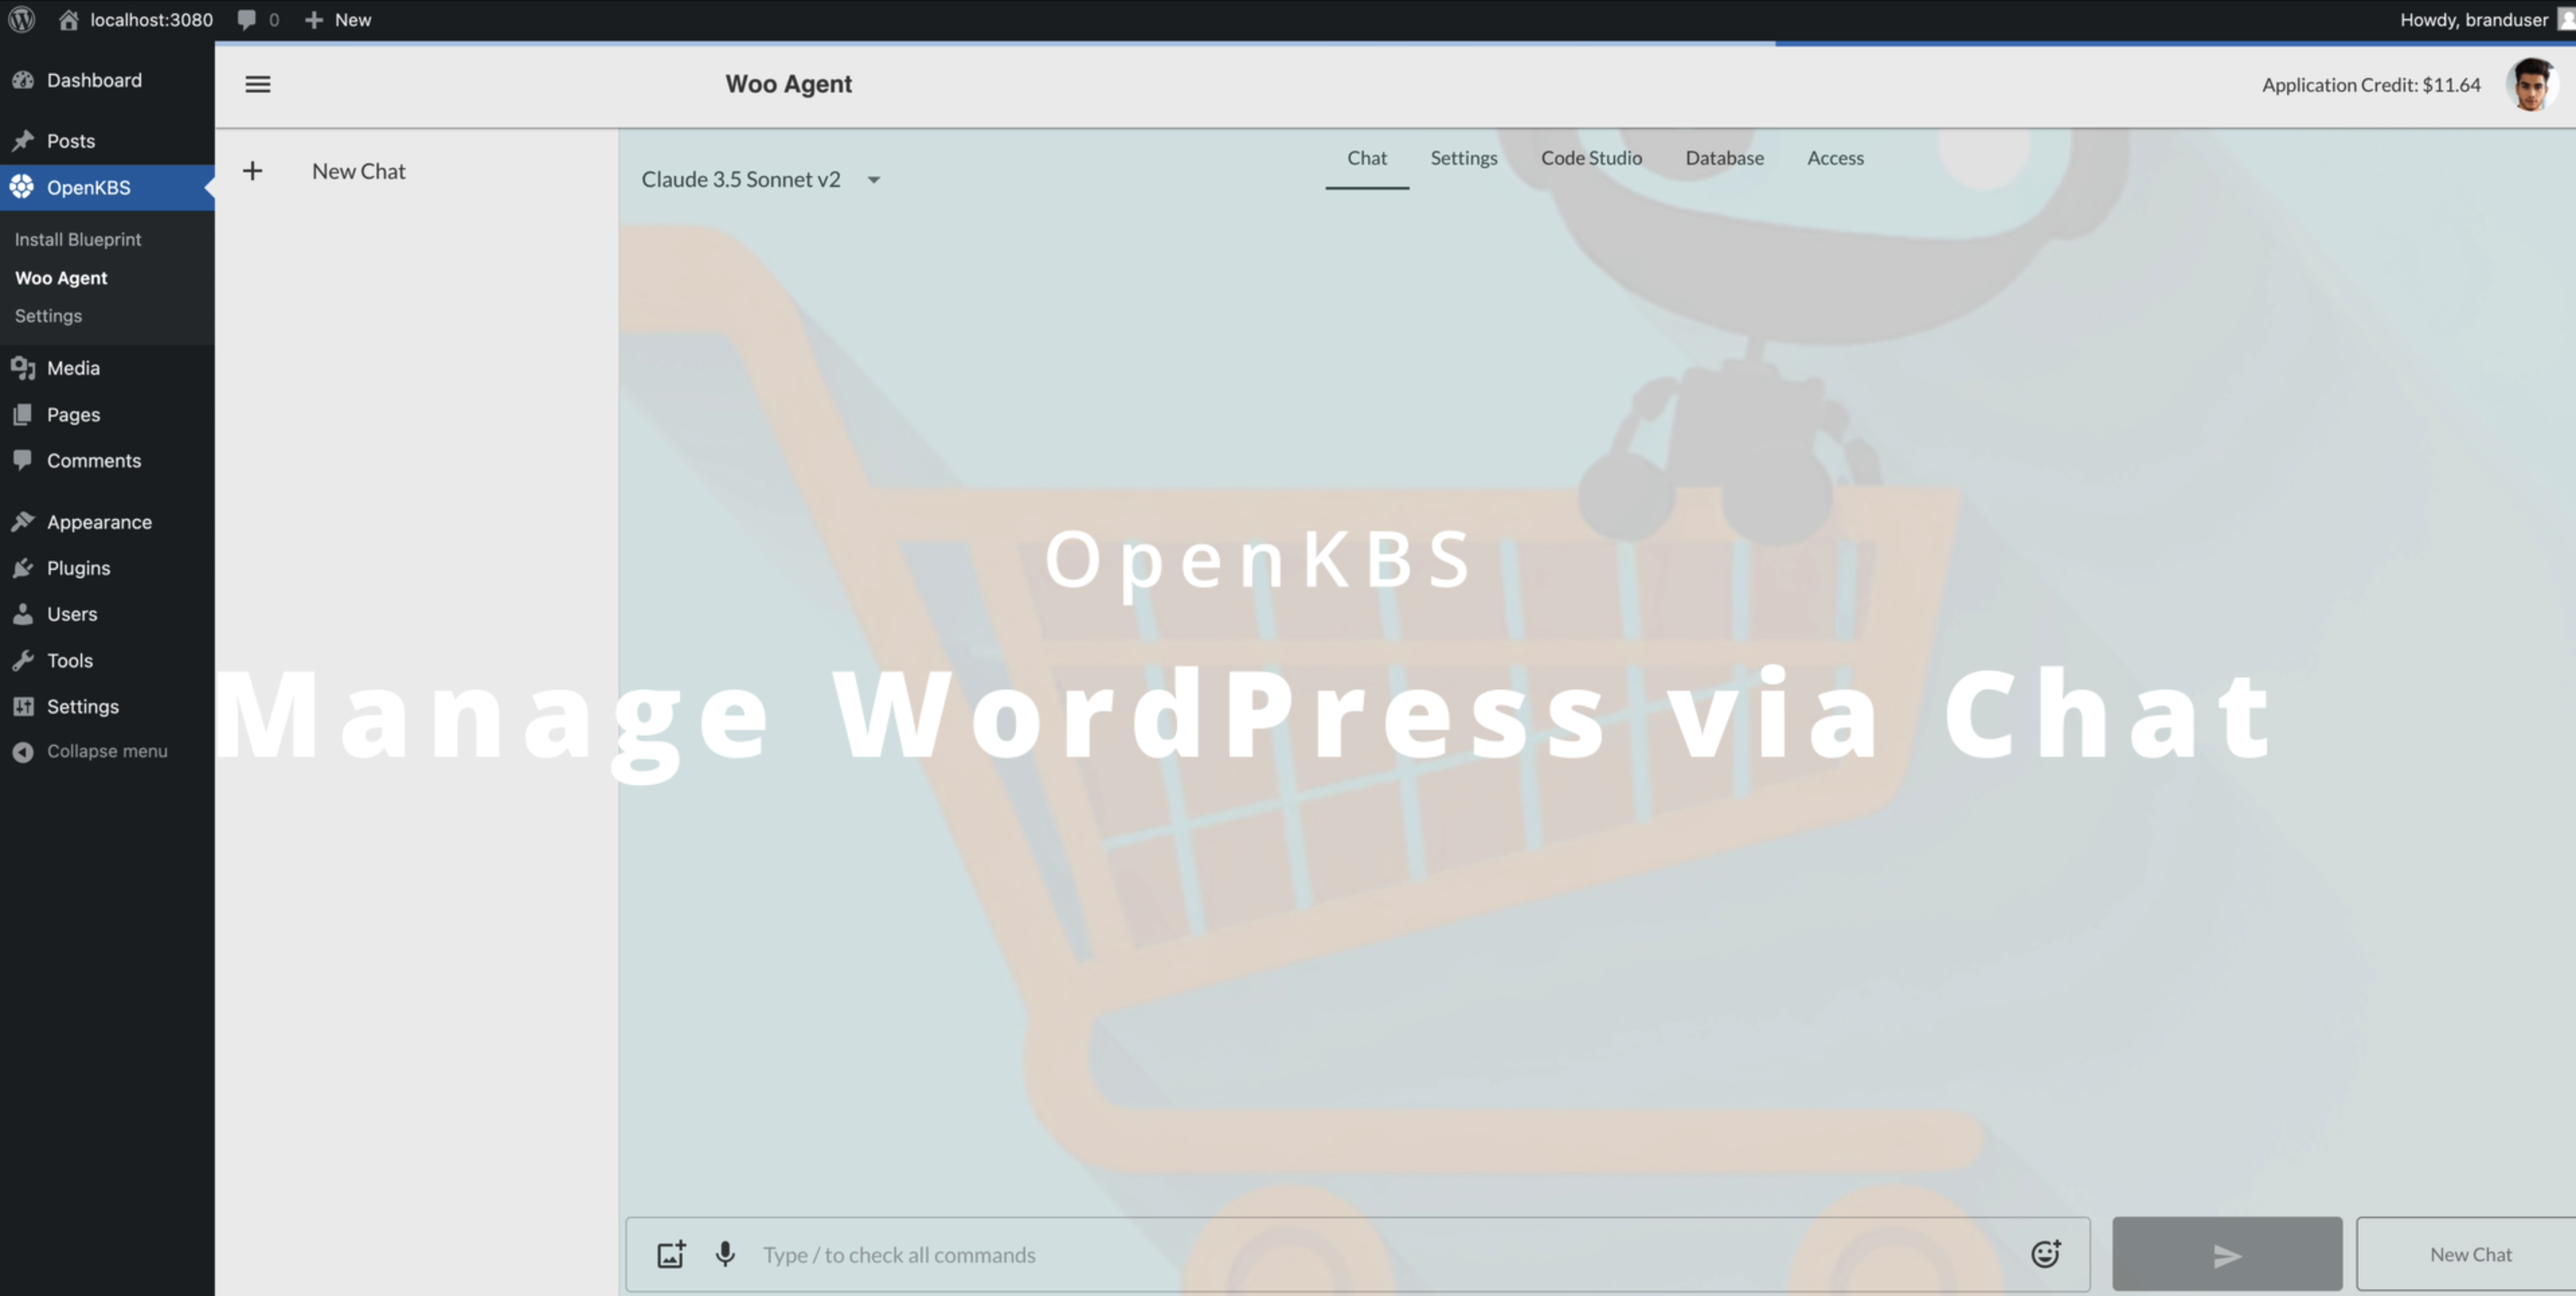Click the Comments sidebar icon

pos(22,460)
